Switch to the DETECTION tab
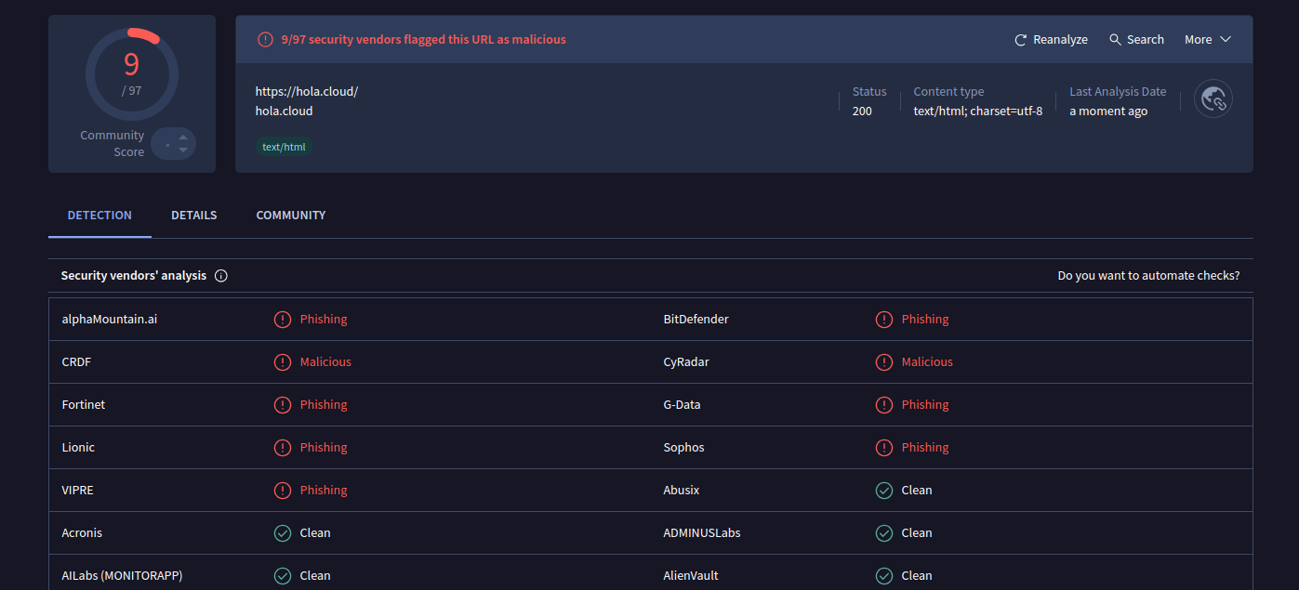Viewport: 1299px width, 590px height. tap(99, 215)
